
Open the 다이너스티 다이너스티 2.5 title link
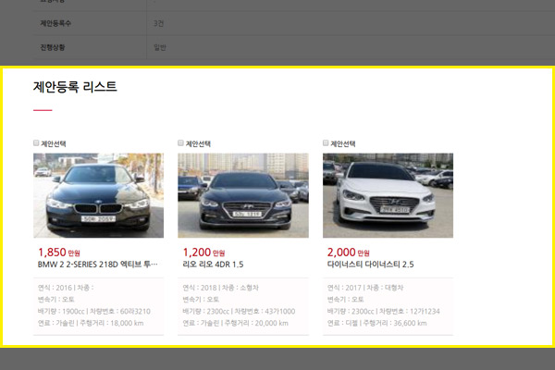pyautogui.click(x=370, y=265)
